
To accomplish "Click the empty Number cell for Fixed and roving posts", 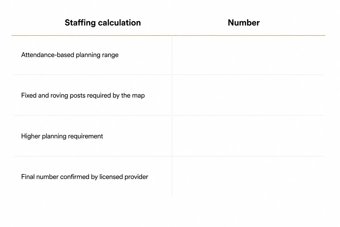I will pyautogui.click(x=248, y=95).
